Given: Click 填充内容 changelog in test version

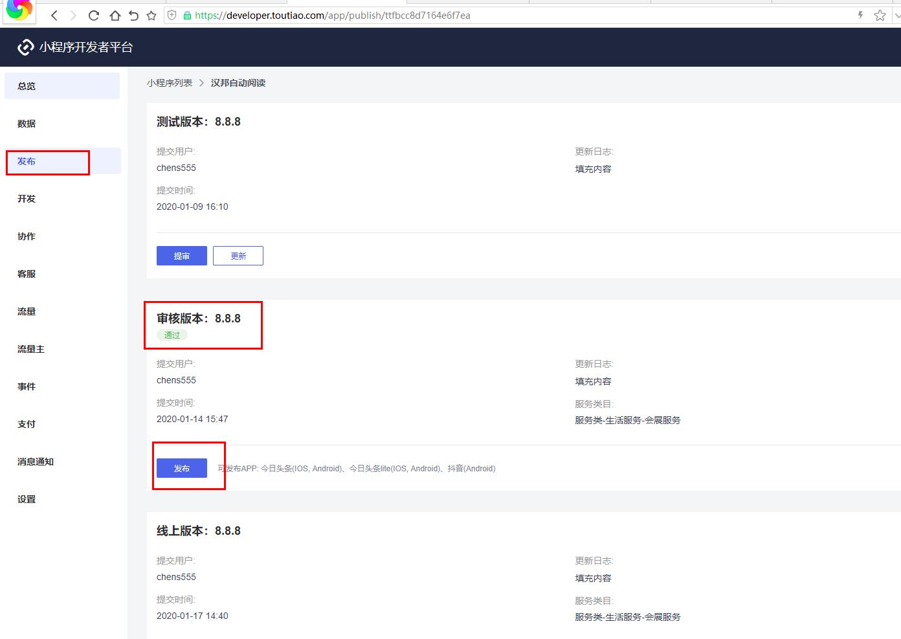Looking at the screenshot, I should (x=593, y=169).
